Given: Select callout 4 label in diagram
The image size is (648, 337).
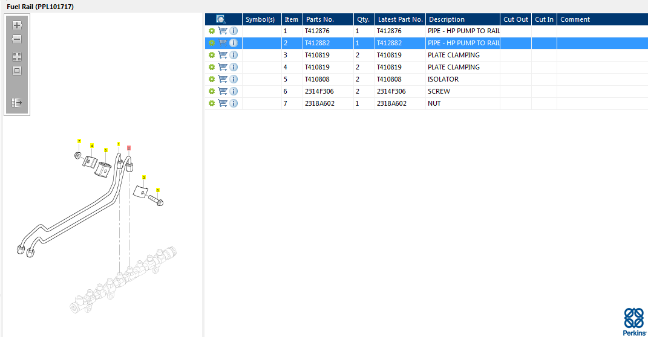Looking at the screenshot, I should coord(92,146).
